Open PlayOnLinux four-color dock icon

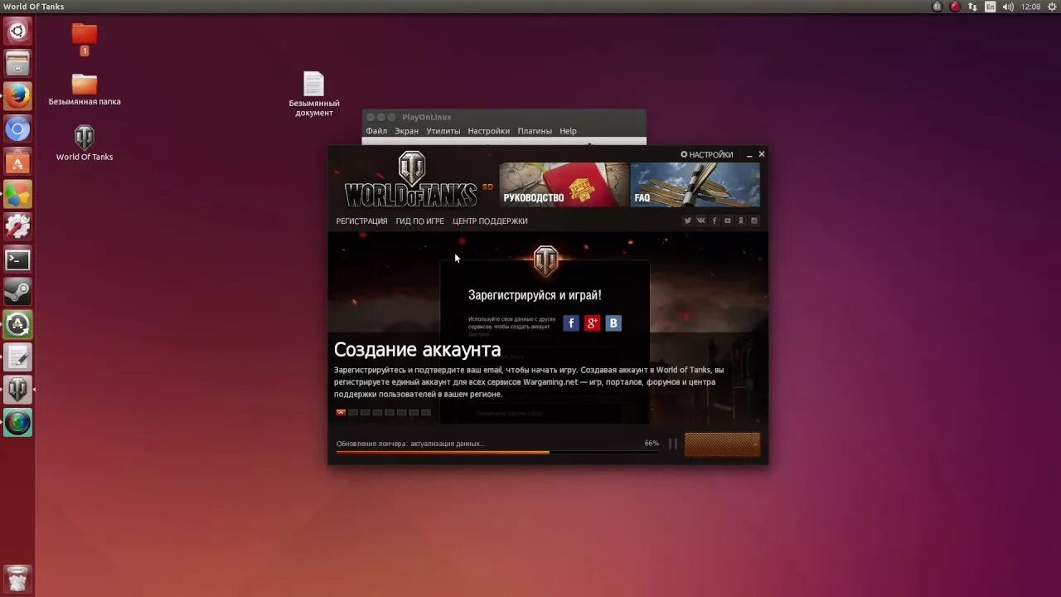coord(17,194)
